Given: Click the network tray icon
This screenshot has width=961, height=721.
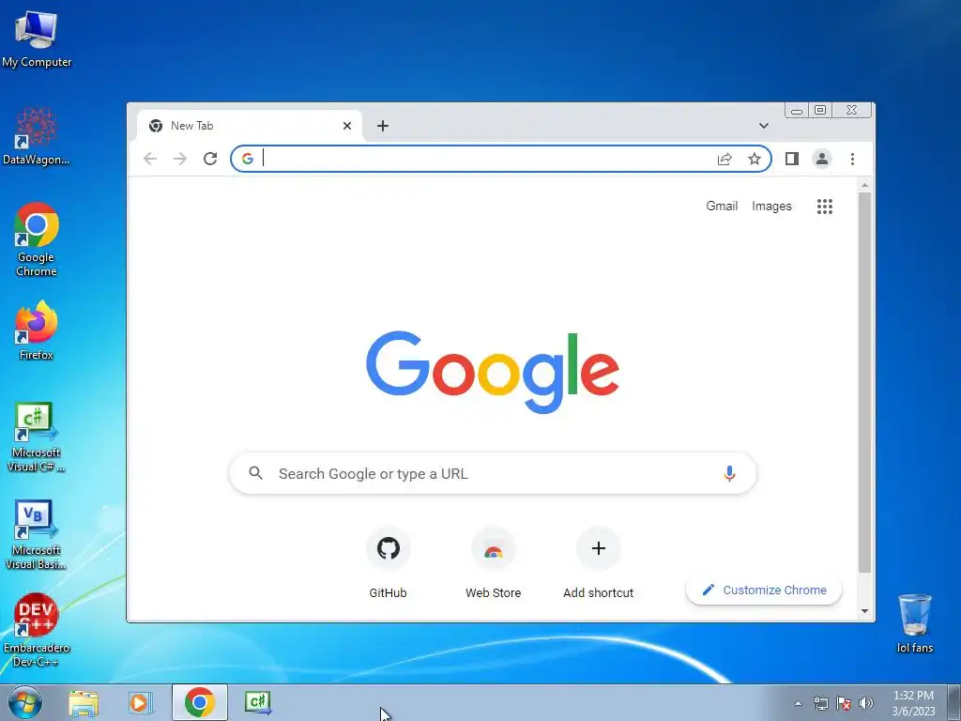Looking at the screenshot, I should [820, 703].
